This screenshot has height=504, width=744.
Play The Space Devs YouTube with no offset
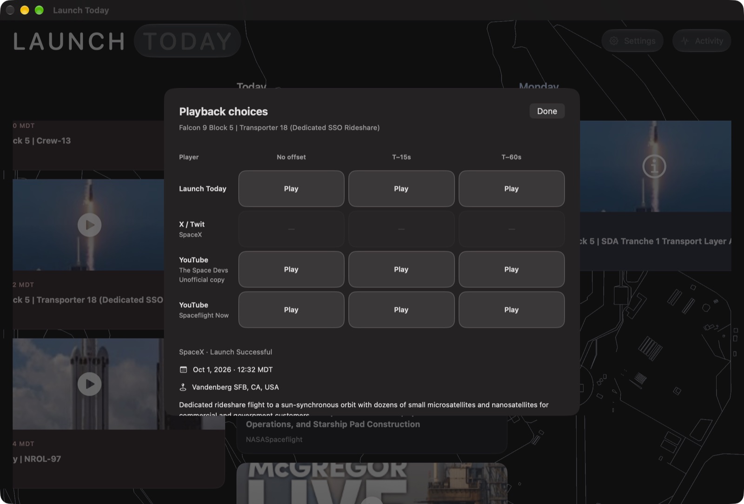291,269
